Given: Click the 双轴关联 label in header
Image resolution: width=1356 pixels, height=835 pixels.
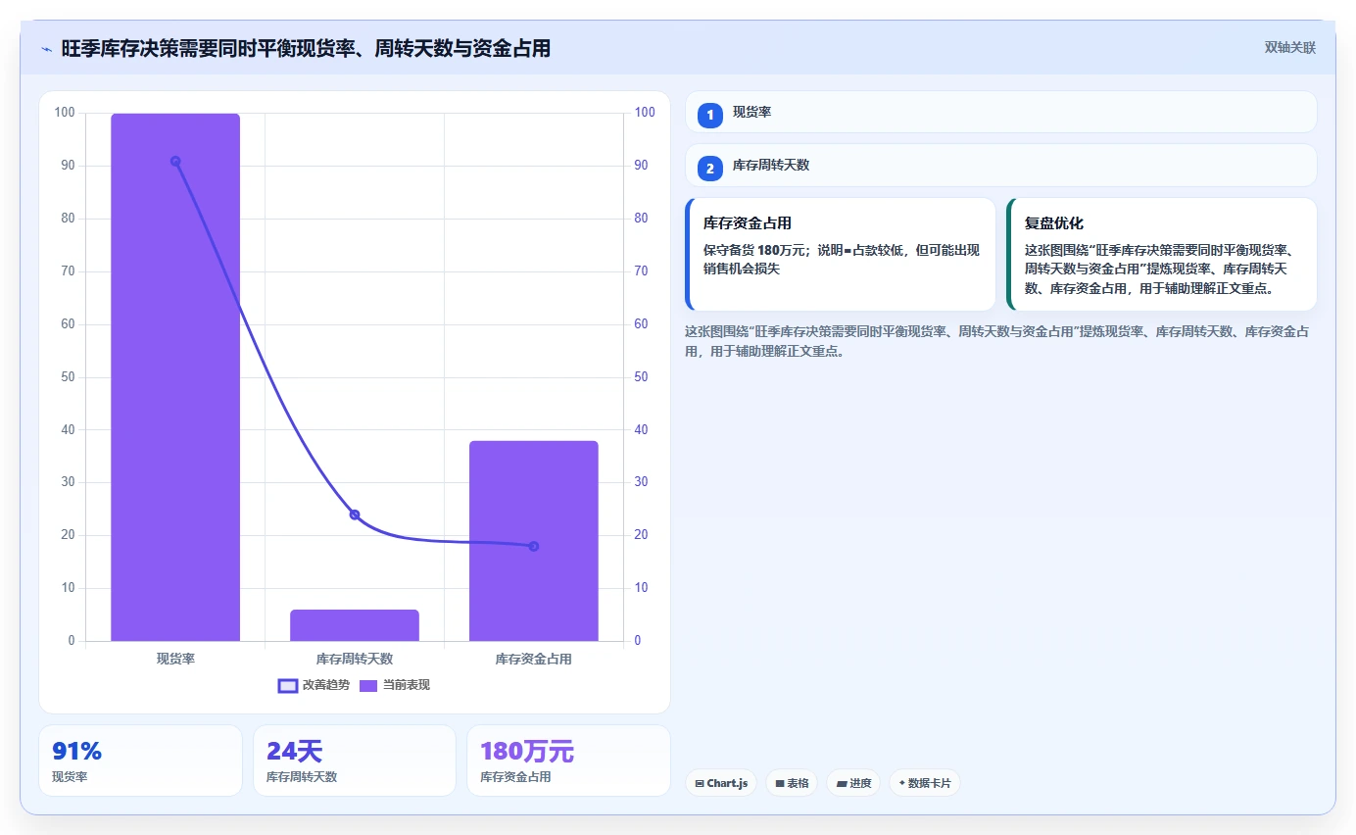Looking at the screenshot, I should [x=1289, y=47].
